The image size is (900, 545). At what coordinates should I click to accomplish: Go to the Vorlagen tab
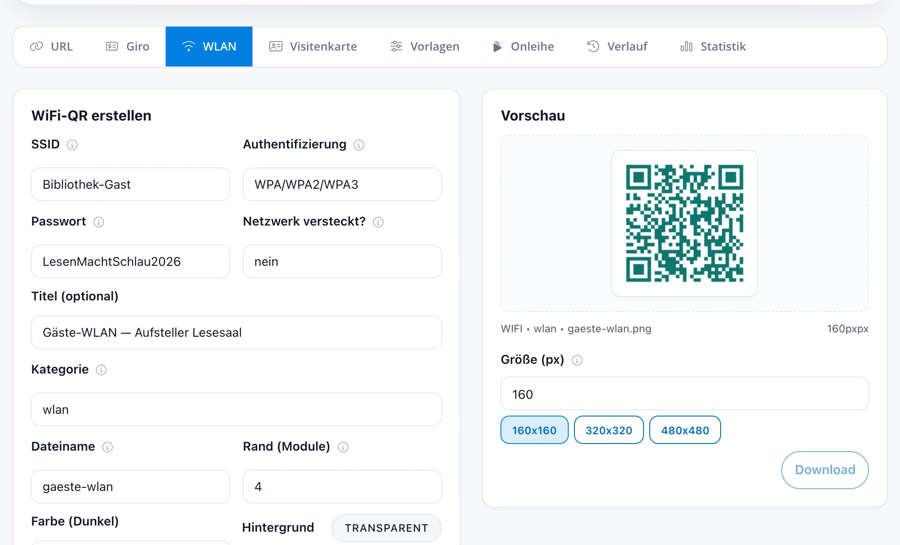click(x=425, y=47)
